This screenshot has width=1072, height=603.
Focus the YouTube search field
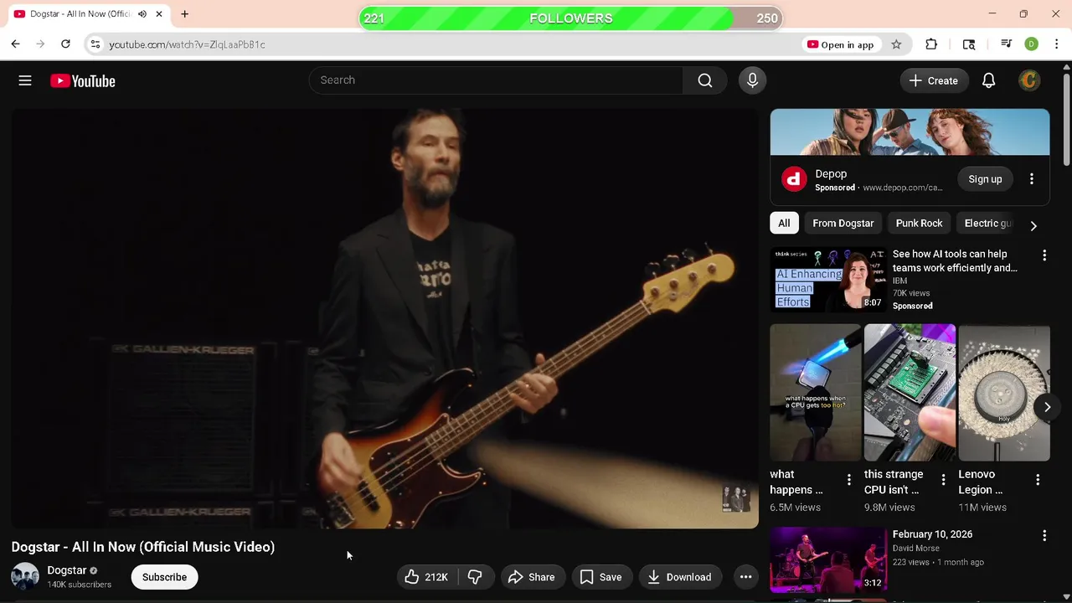pyautogui.click(x=496, y=80)
